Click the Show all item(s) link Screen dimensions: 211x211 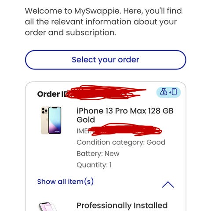(65, 182)
